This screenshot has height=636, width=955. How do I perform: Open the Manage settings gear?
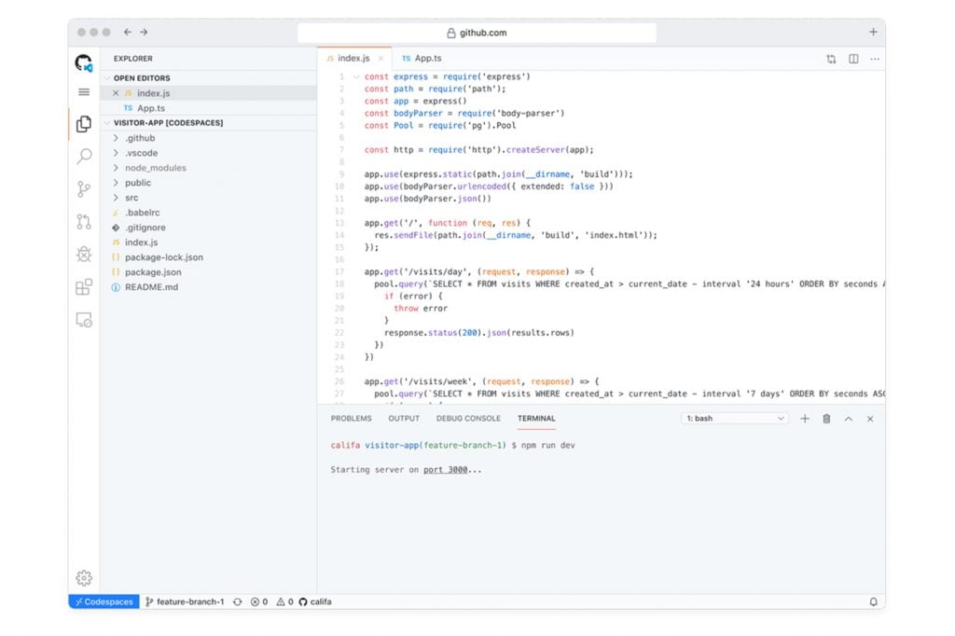[x=84, y=577]
